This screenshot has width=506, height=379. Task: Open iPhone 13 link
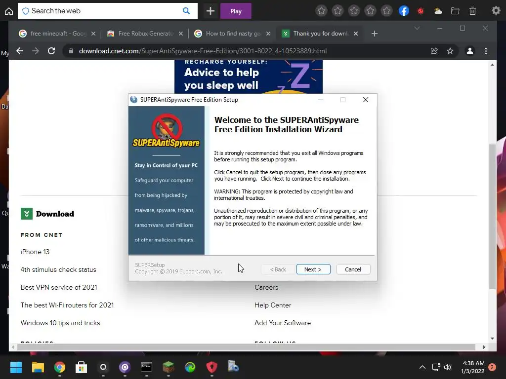[x=35, y=252]
